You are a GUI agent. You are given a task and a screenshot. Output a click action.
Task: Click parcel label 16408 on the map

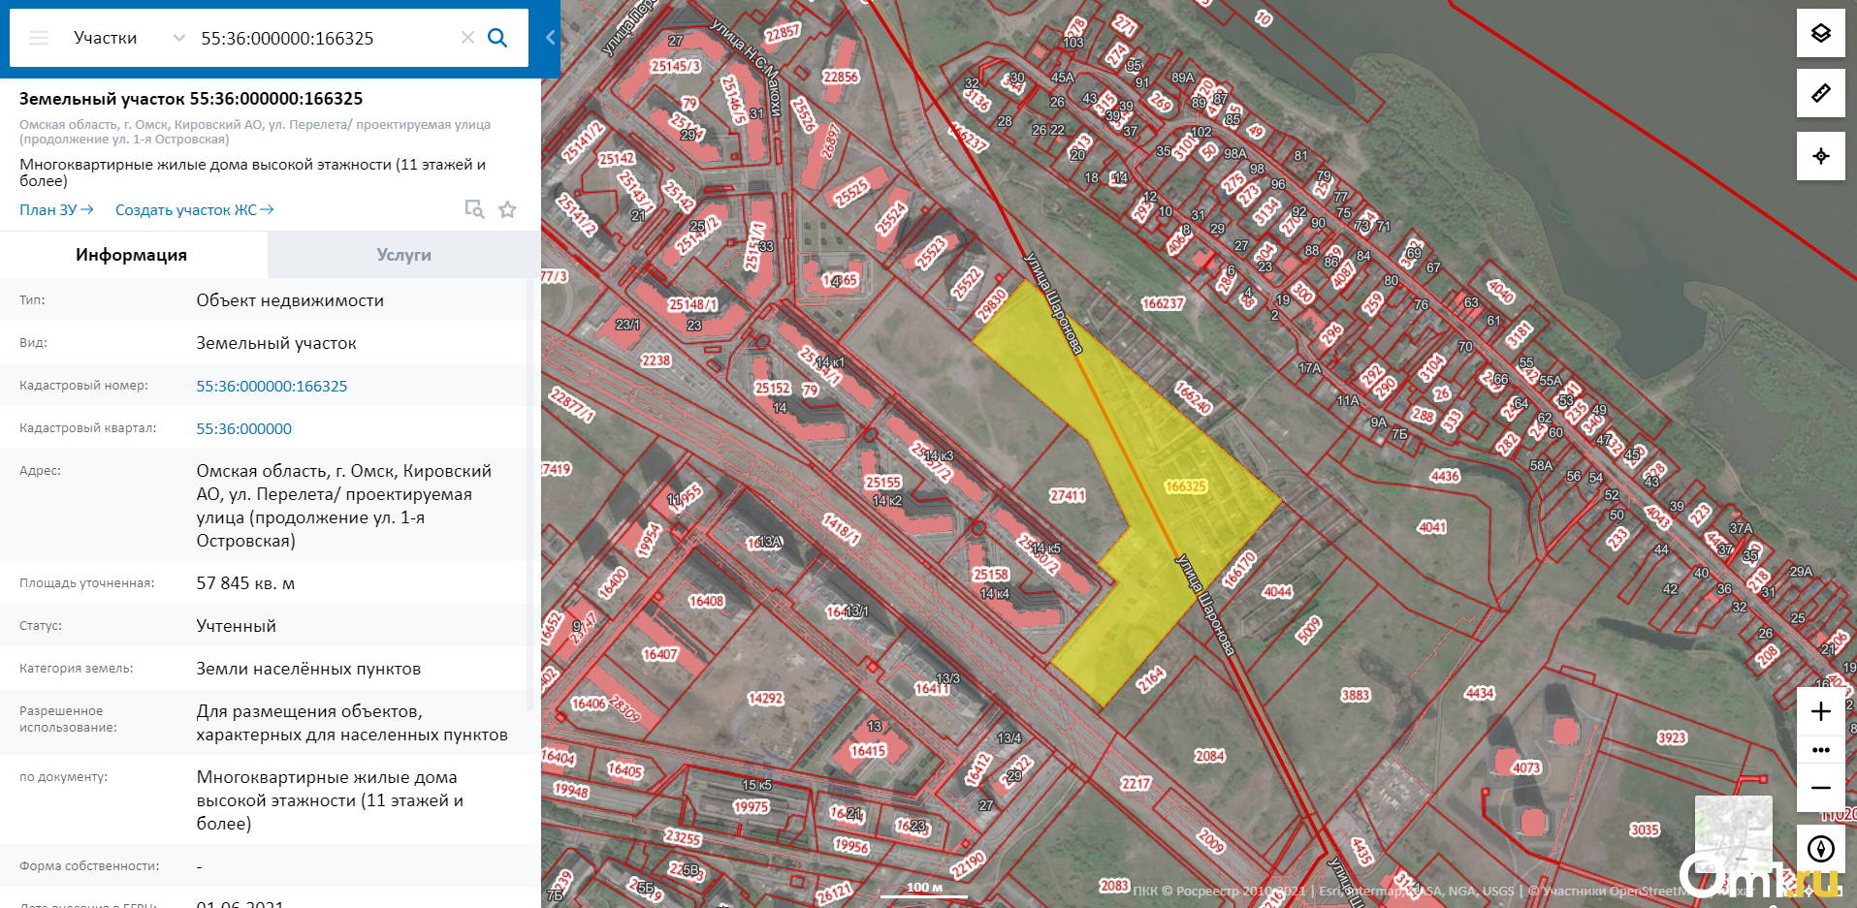coord(706,601)
